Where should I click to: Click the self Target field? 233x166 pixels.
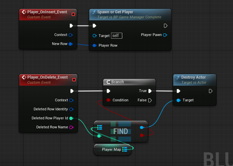(x=117, y=36)
